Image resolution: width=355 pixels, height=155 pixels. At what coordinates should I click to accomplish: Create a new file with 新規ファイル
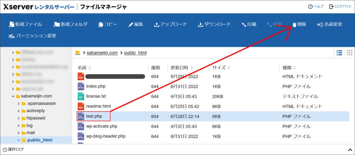25,25
